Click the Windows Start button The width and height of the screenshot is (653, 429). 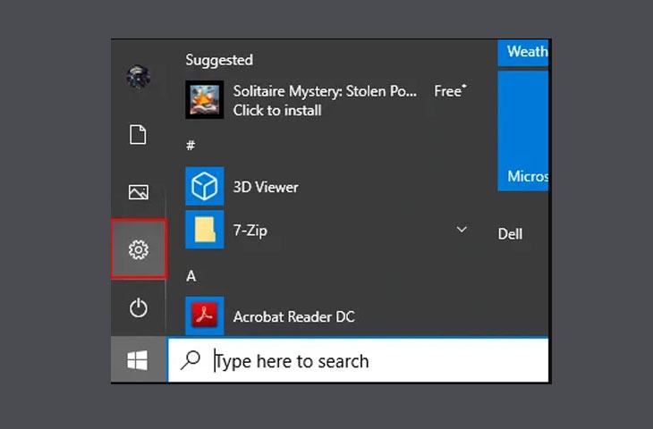[138, 360]
